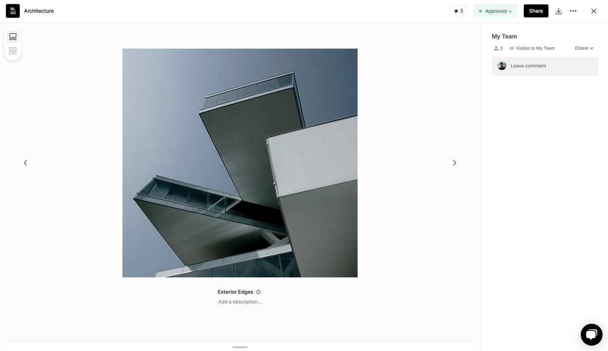Expand the Approved status dropdown
608x351 pixels.
click(x=495, y=11)
